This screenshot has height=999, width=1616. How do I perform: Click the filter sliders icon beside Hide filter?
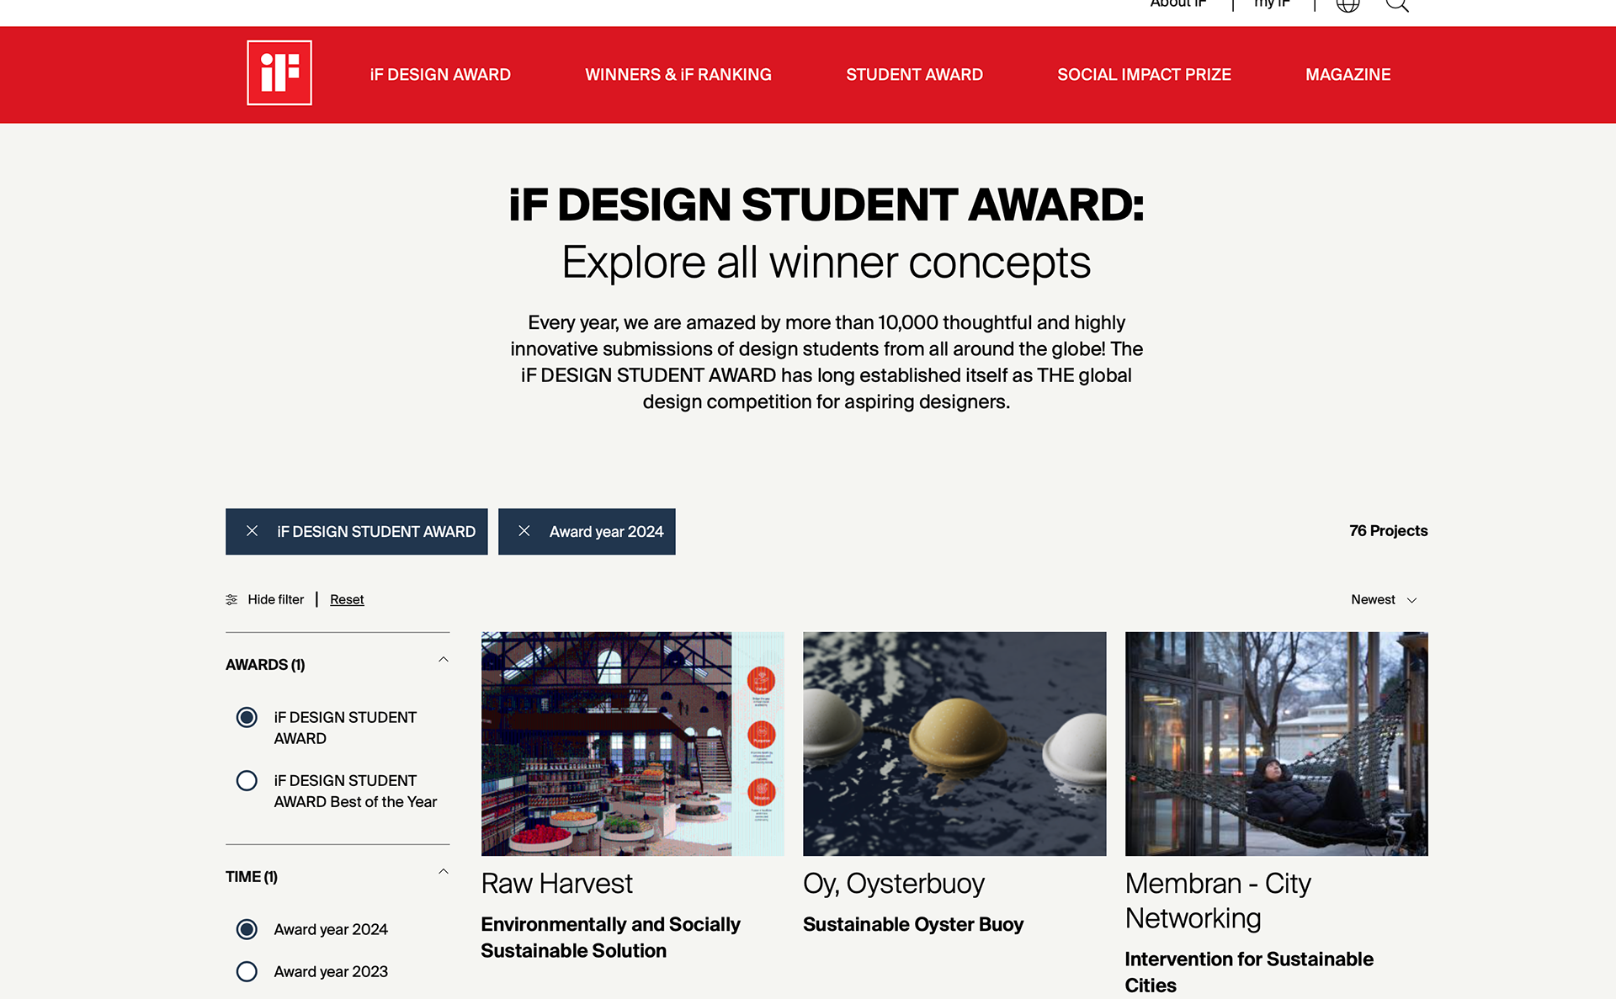tap(231, 600)
